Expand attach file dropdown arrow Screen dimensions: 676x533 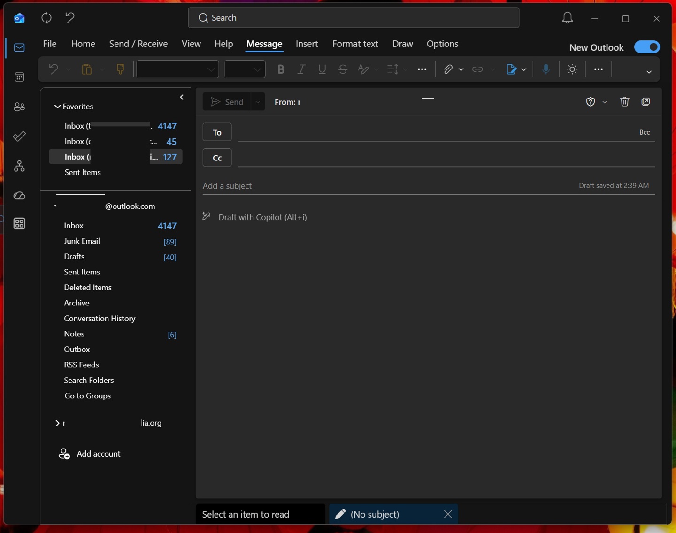pos(461,69)
